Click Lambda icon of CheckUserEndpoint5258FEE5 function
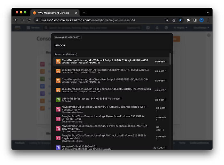This screenshot has width=224, height=165. pyautogui.click(x=58, y=81)
